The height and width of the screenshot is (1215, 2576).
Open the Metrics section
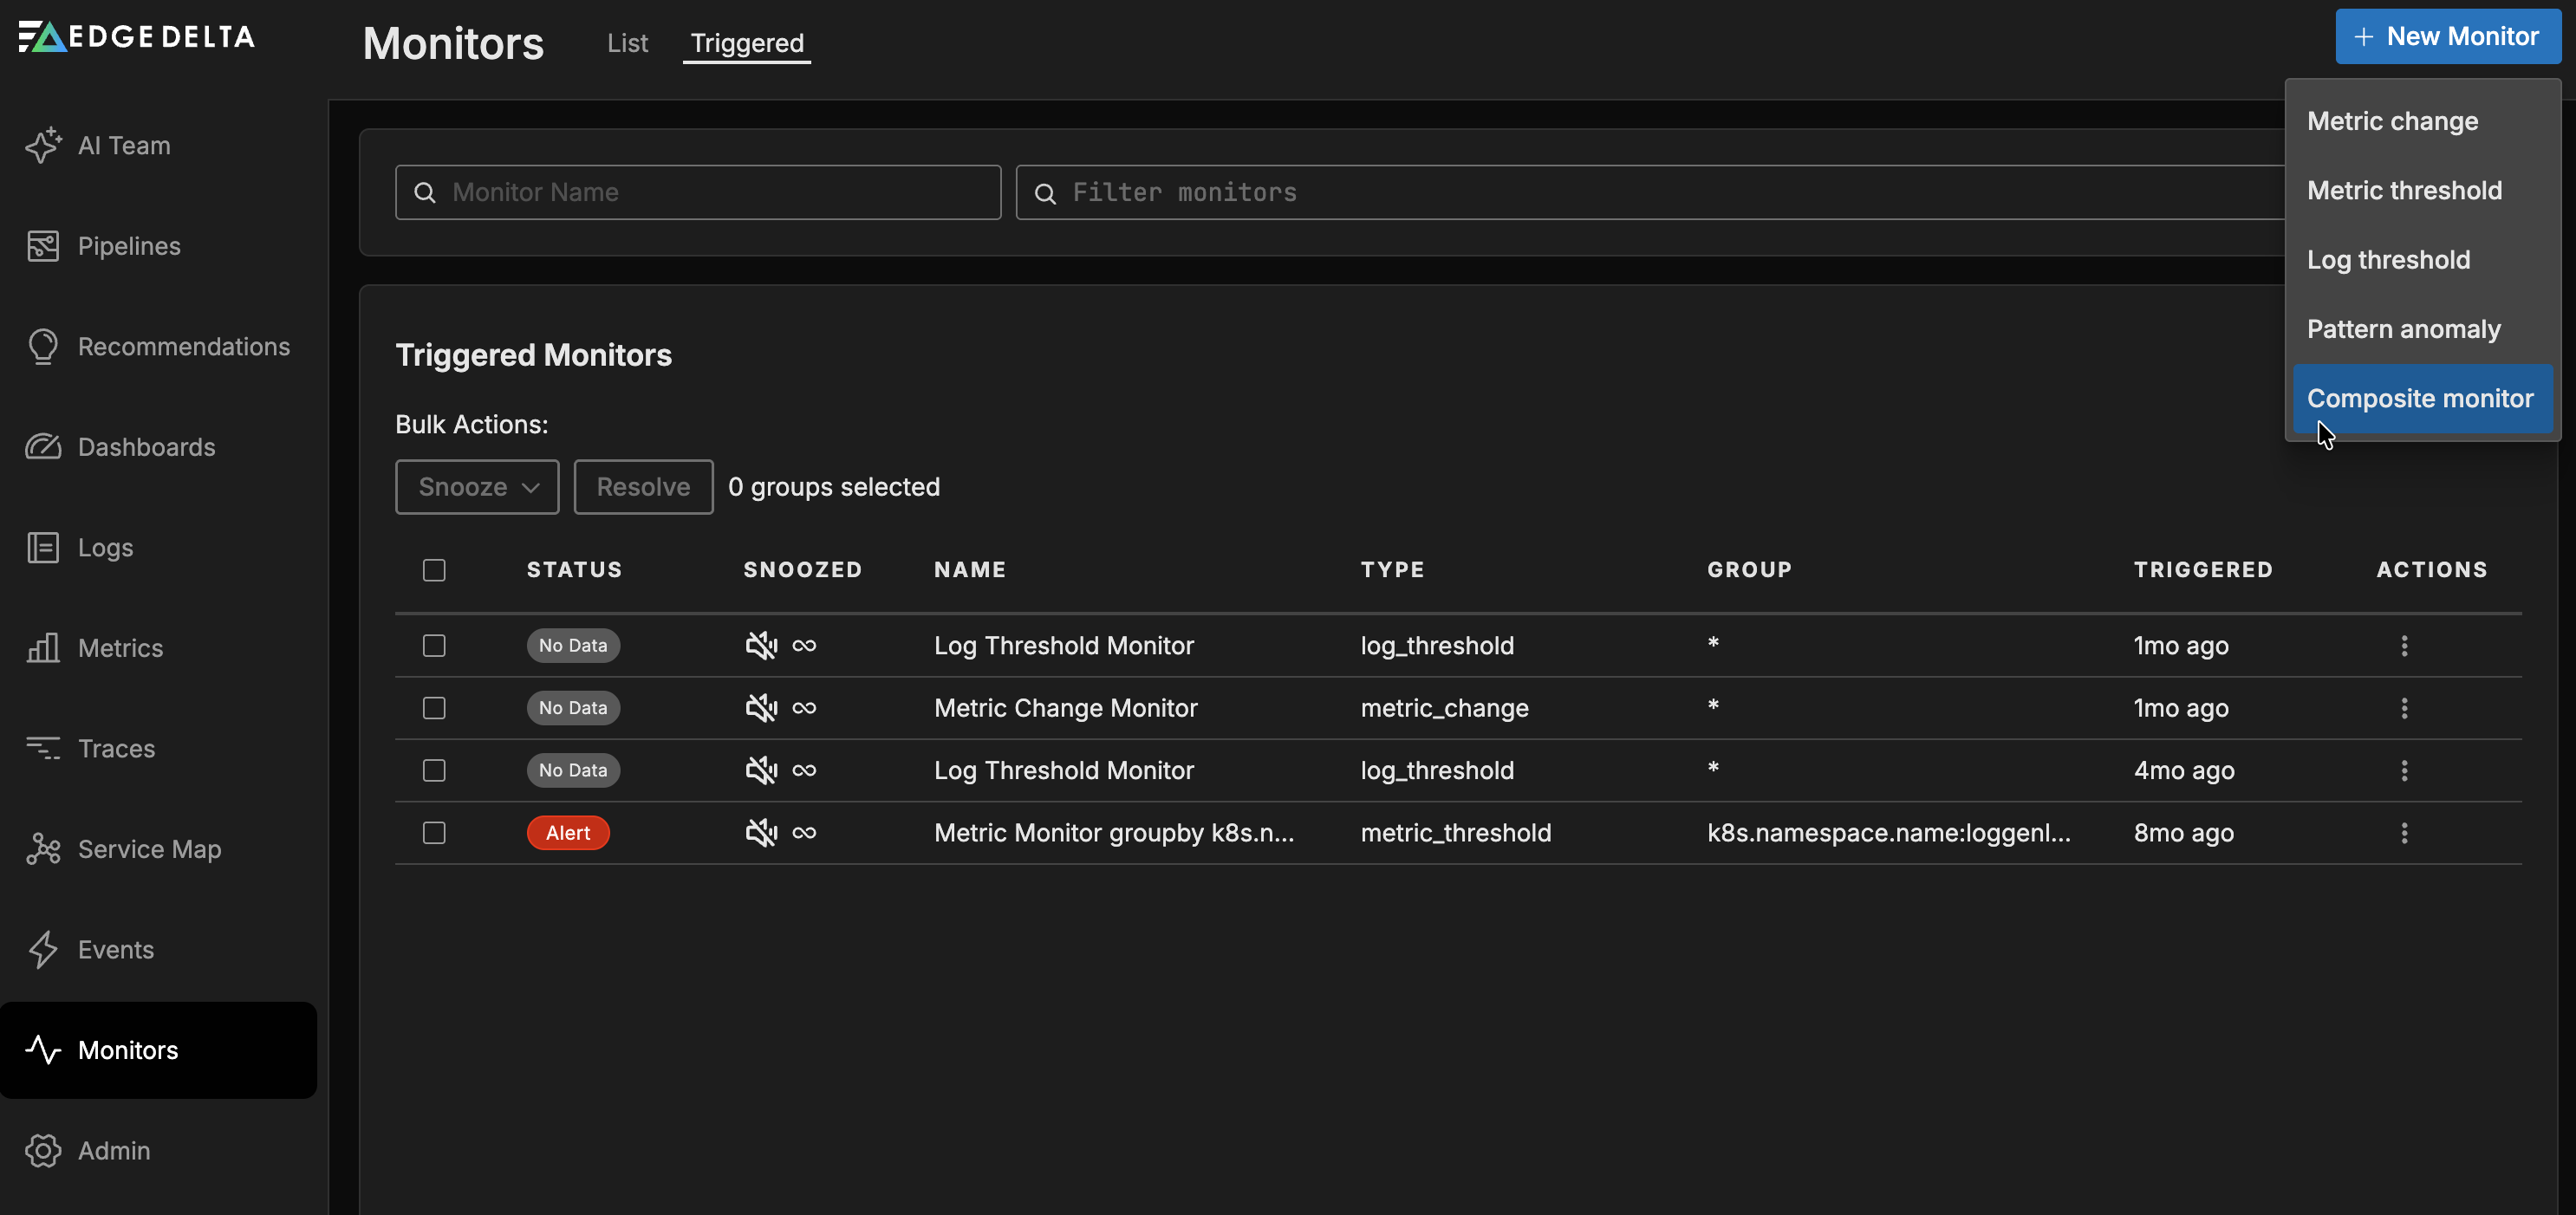coord(121,648)
